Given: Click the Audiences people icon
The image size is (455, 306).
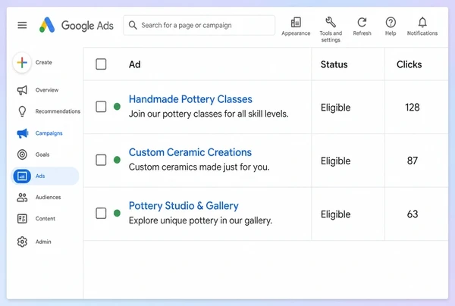Looking at the screenshot, I should pos(22,198).
